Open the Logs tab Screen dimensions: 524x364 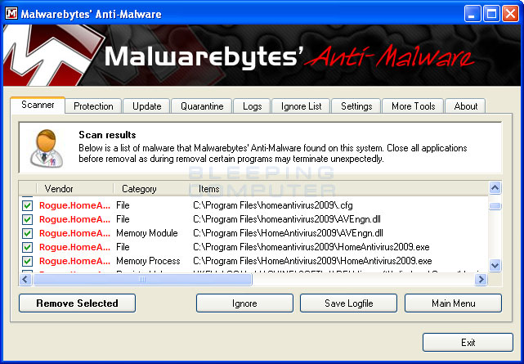[252, 106]
